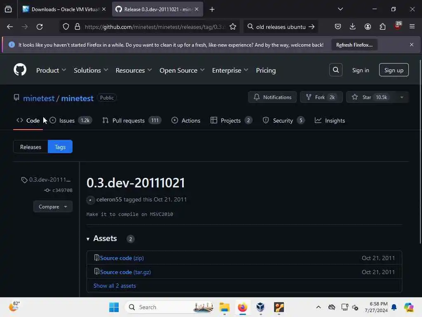
Task: Open the Code tab
Action: tap(28, 121)
